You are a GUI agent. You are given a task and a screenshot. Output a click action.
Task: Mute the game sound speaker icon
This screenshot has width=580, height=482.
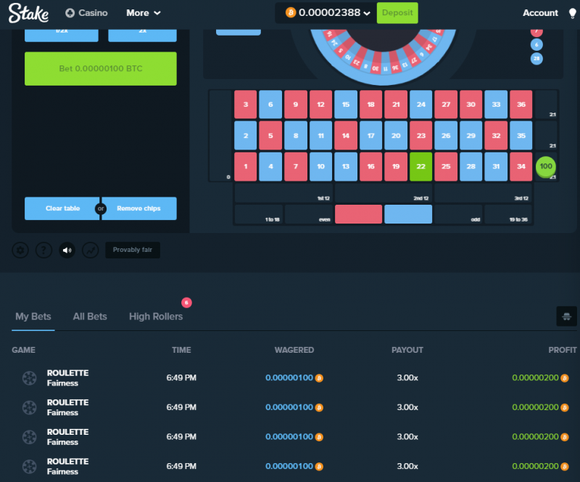pyautogui.click(x=67, y=250)
